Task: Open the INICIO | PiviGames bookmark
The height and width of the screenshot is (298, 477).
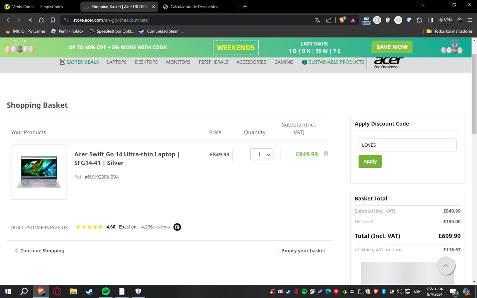Action: (x=25, y=31)
